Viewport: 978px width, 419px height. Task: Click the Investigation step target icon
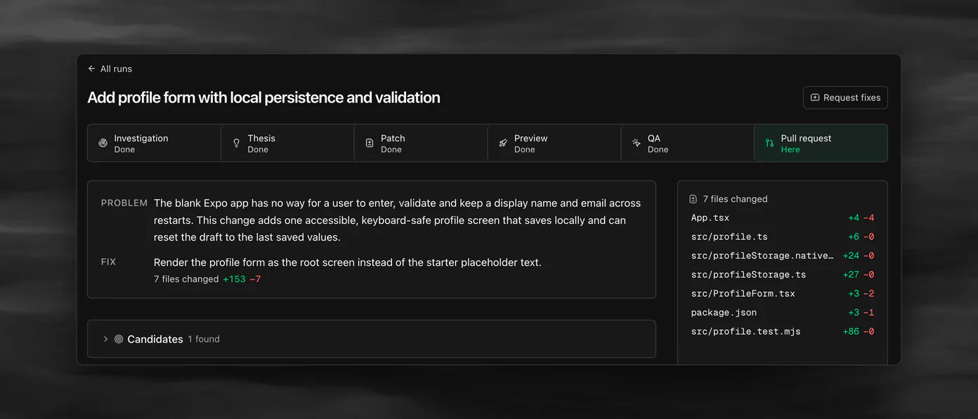pos(103,143)
